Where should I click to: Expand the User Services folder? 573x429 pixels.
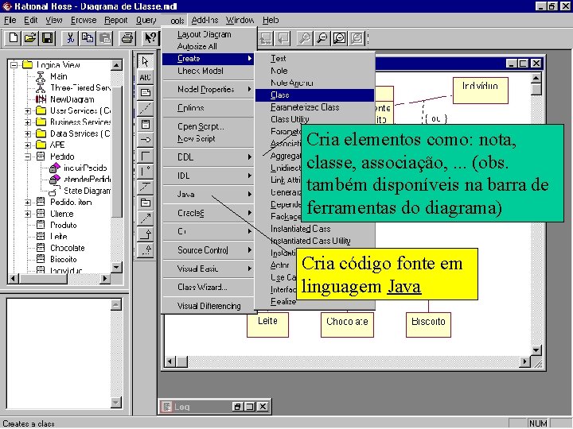pos(28,110)
